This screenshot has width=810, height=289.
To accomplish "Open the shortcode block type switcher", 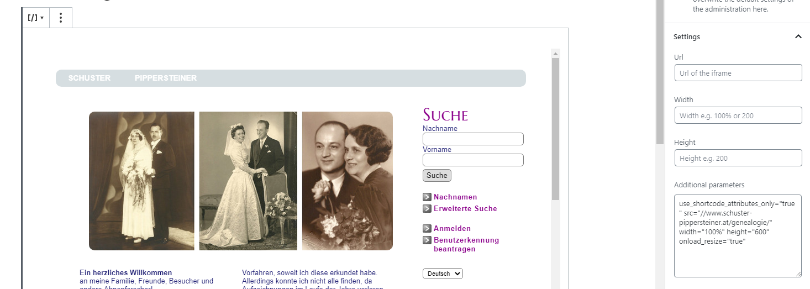I will tap(36, 18).
